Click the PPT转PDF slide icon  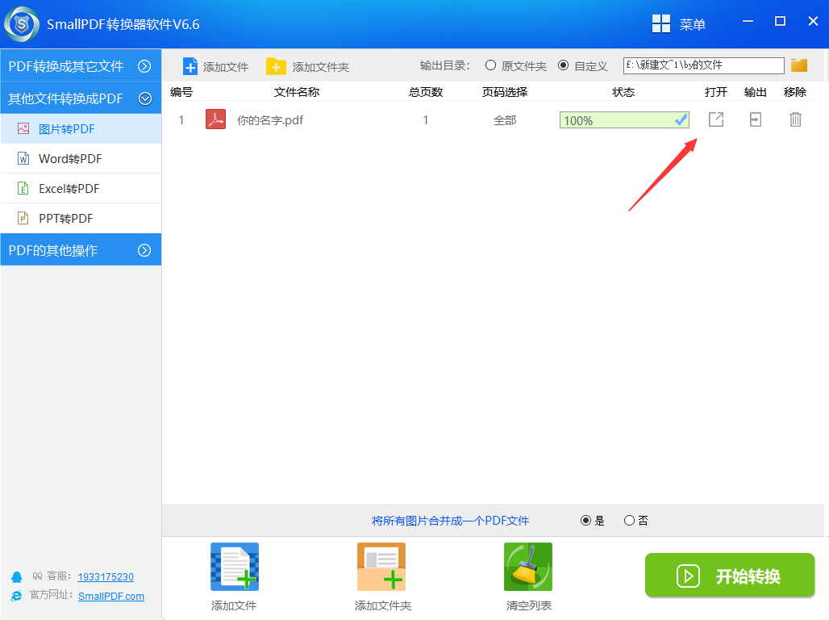(x=23, y=218)
